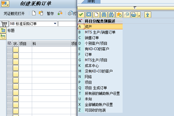Click the A sort column header
The height and width of the screenshot is (116, 174).
tap(81, 21)
